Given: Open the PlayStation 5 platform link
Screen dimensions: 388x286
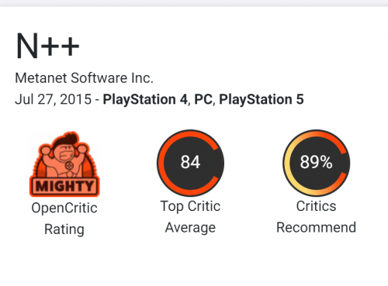Looking at the screenshot, I should (262, 99).
